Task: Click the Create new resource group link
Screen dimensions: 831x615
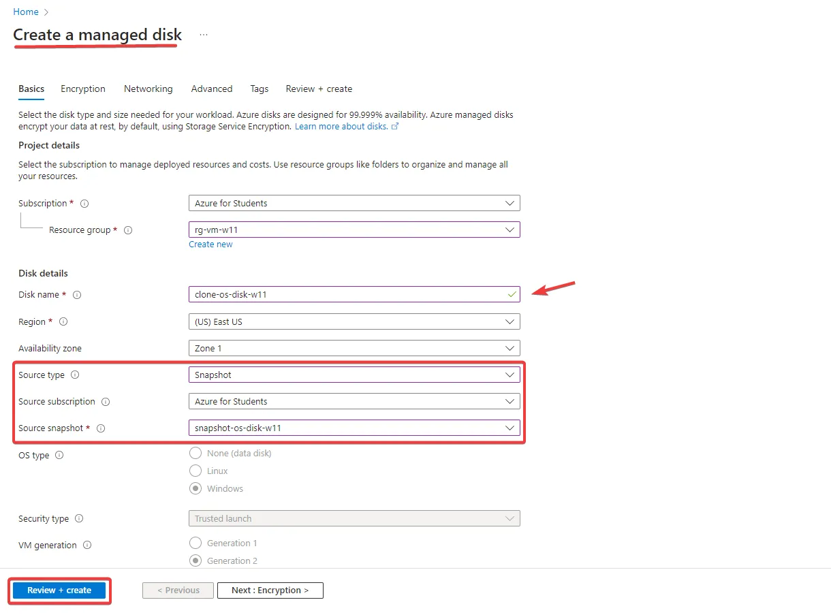Action: pyautogui.click(x=210, y=244)
